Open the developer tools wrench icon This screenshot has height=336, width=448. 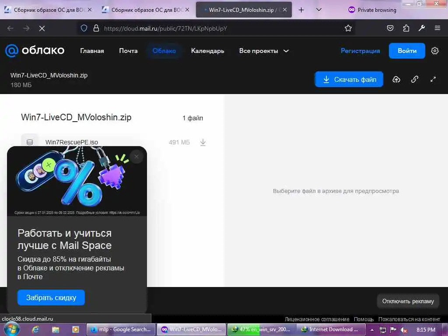pos(422,28)
